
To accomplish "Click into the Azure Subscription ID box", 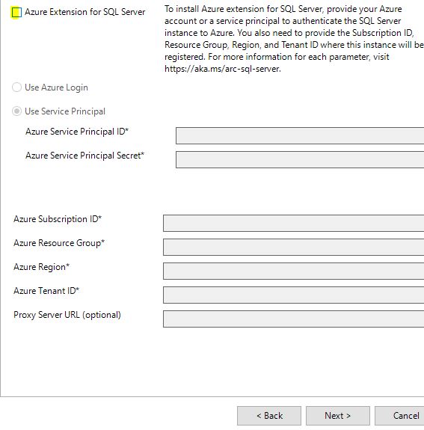I will click(293, 223).
